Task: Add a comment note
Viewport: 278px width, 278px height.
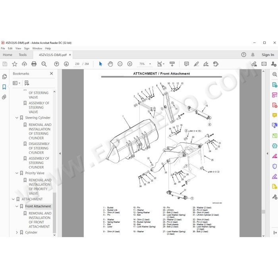Action: coord(187,64)
